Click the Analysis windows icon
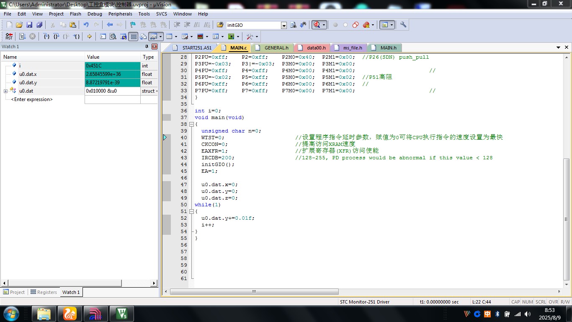The image size is (572, 322). [x=200, y=36]
